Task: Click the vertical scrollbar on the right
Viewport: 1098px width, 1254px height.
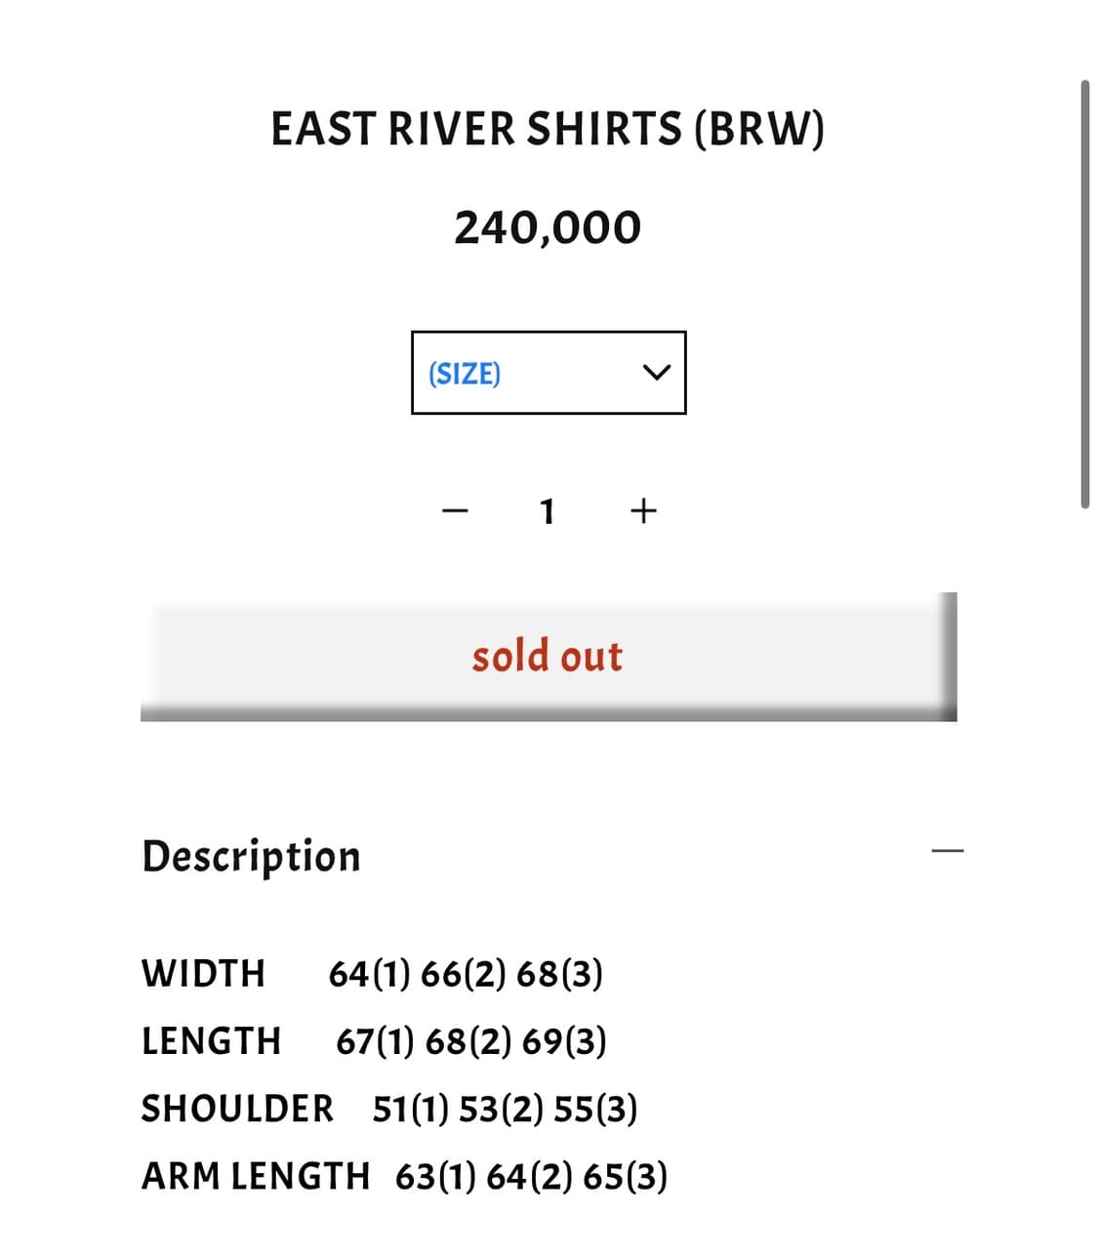Action: pos(1084,293)
